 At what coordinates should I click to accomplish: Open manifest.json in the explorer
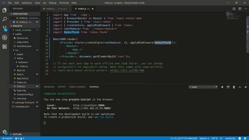[x=24, y=46]
